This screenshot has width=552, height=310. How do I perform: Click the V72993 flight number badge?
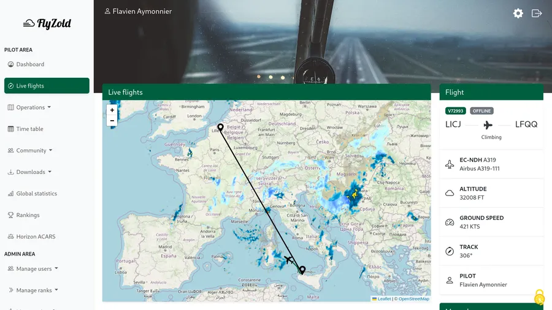[x=456, y=111]
